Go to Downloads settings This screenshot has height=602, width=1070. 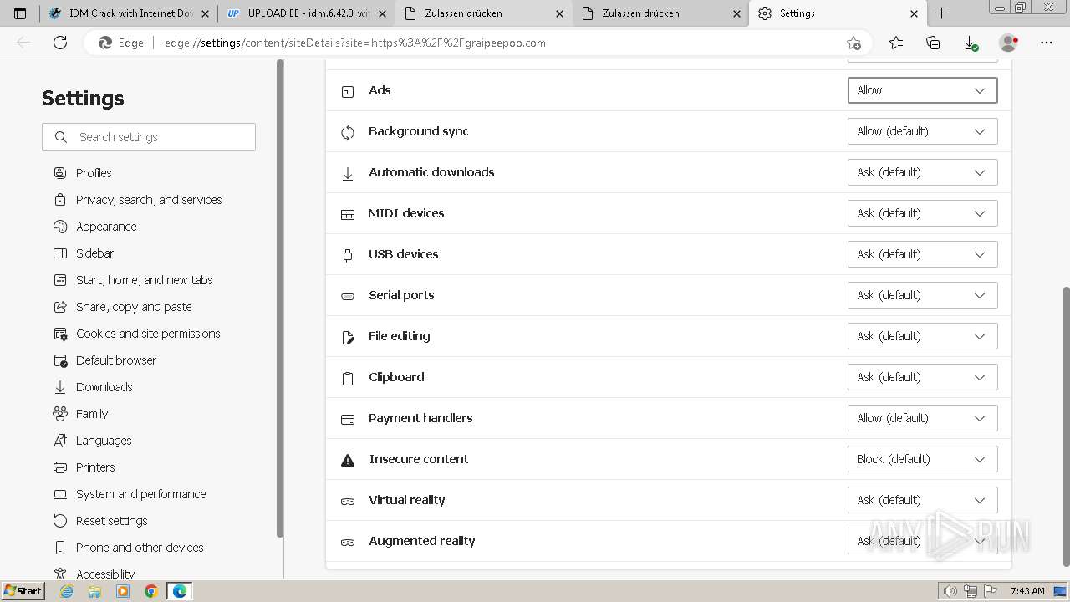[x=104, y=387]
